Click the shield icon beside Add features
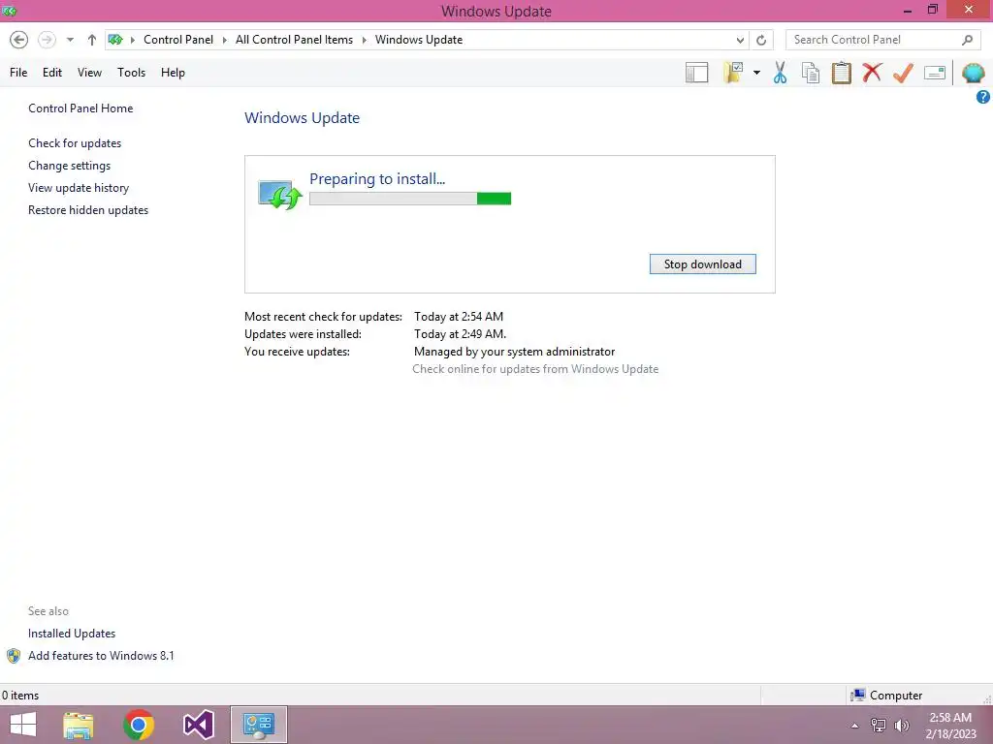This screenshot has height=744, width=993. 14,656
